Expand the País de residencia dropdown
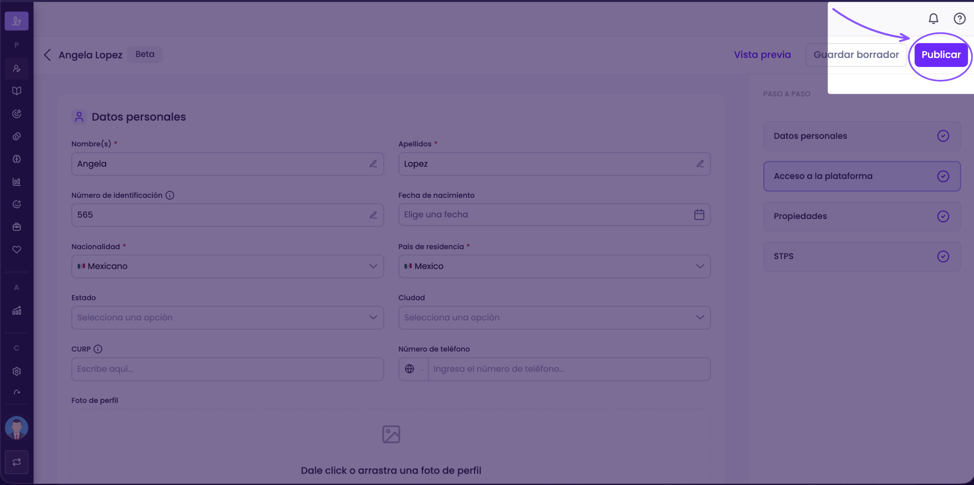Image resolution: width=974 pixels, height=485 pixels. coord(555,266)
